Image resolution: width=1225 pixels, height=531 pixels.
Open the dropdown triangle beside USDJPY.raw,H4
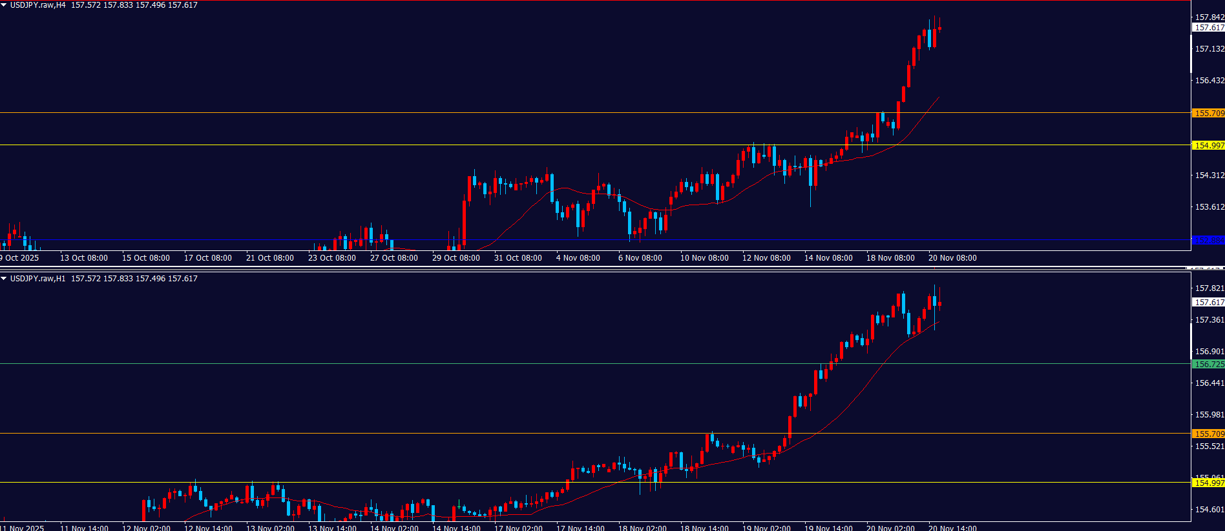(5, 5)
